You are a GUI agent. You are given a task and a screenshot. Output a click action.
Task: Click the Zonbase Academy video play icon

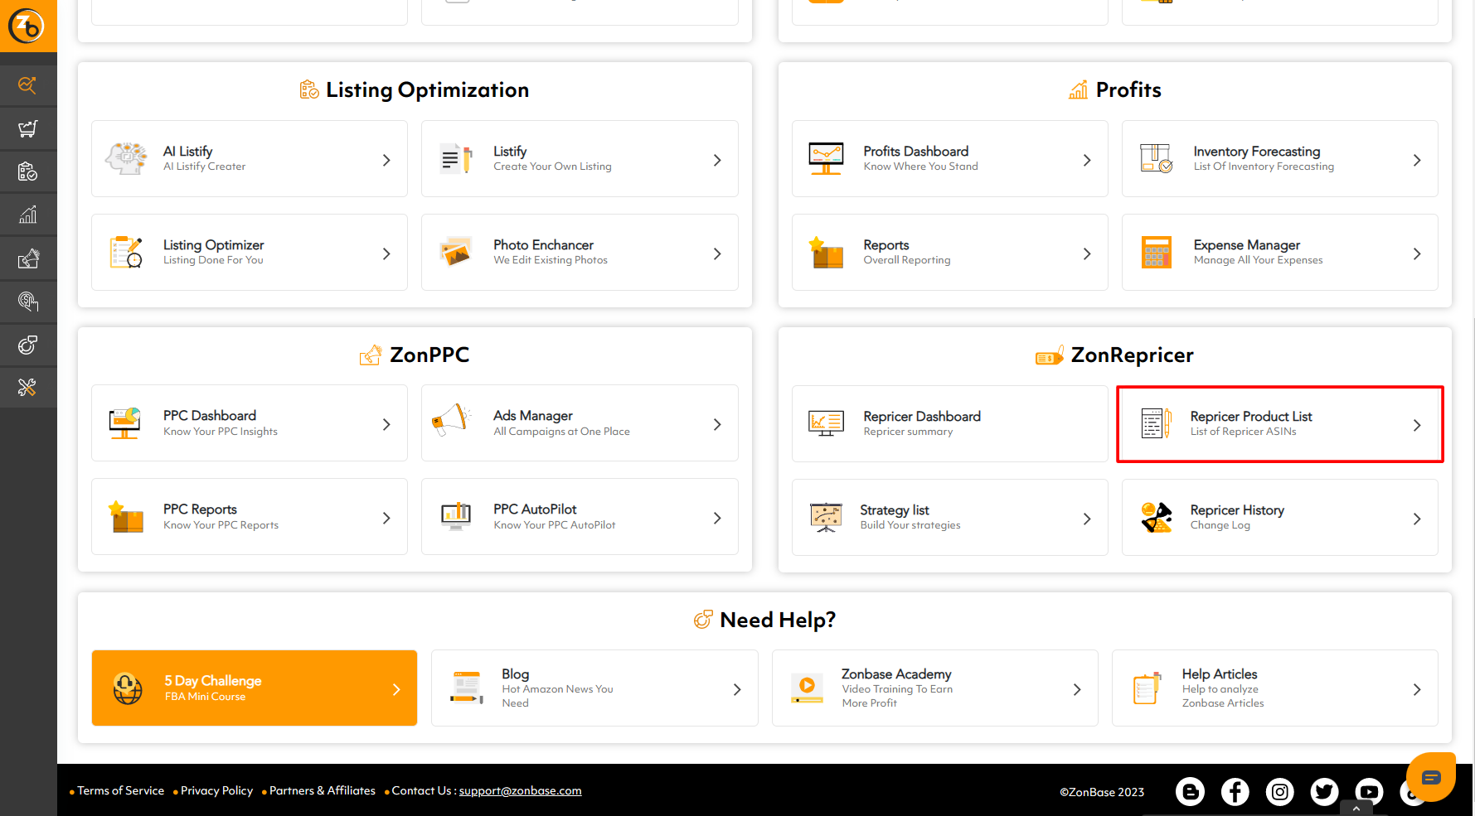click(807, 688)
